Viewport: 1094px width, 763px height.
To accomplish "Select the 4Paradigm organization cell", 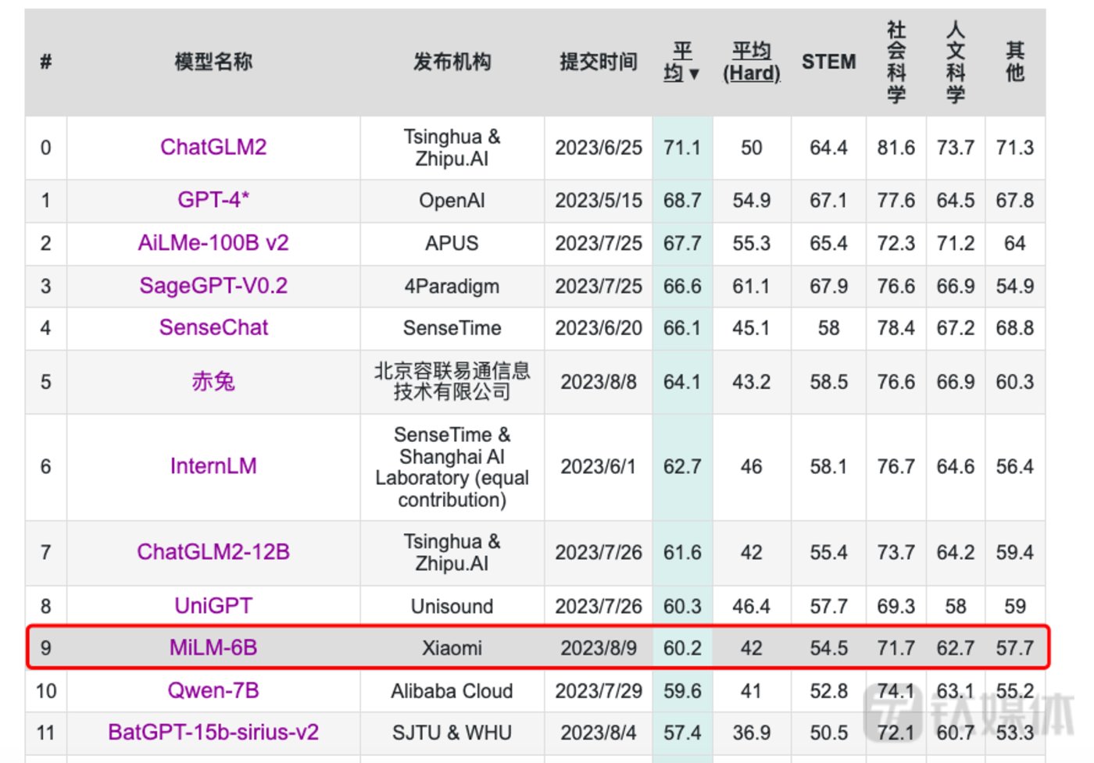I will [452, 286].
